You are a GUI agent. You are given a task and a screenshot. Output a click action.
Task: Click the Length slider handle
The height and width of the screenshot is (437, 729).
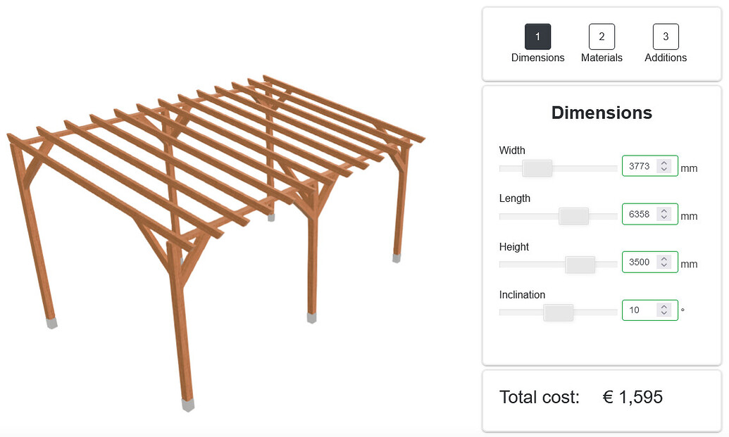click(x=574, y=217)
